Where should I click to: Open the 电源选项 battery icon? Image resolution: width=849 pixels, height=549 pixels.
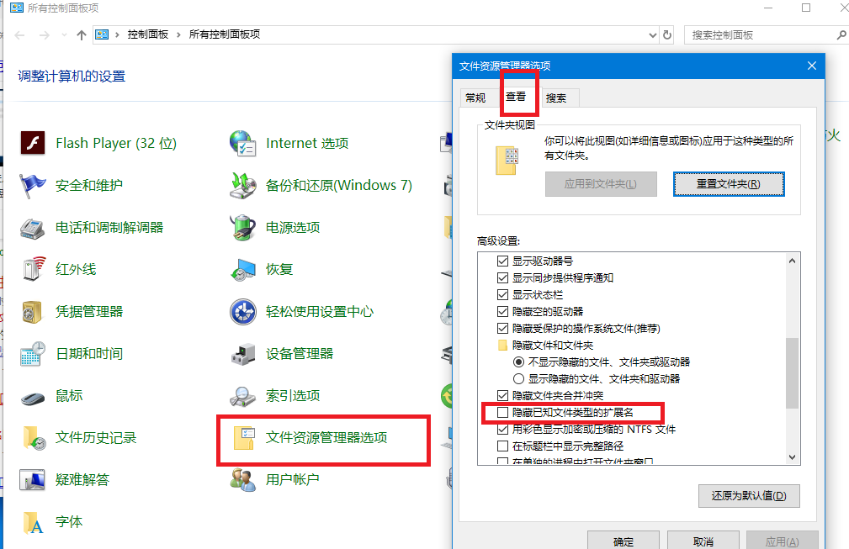tap(242, 227)
